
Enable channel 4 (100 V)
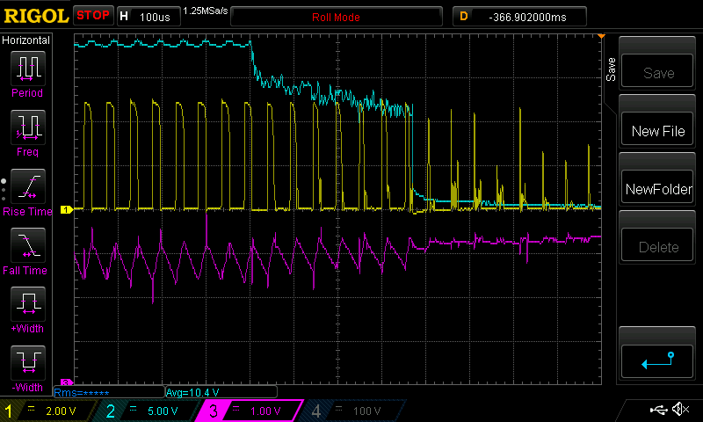[x=353, y=411]
